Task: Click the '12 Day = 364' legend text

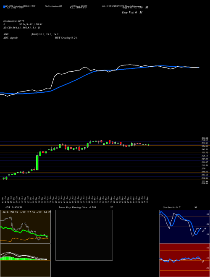Action: (x=15, y=8)
